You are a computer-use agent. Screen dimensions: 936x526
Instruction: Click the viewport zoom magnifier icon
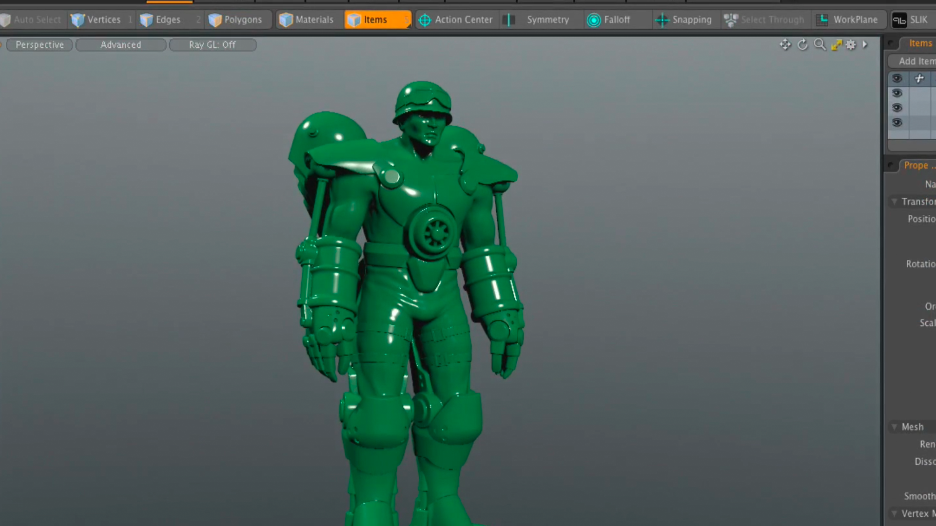pos(820,44)
